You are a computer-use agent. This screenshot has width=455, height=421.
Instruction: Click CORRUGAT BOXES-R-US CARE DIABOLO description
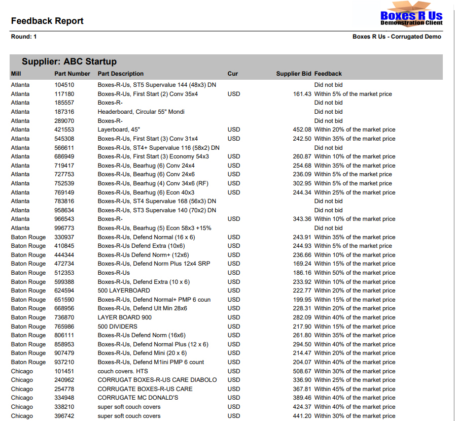(157, 380)
